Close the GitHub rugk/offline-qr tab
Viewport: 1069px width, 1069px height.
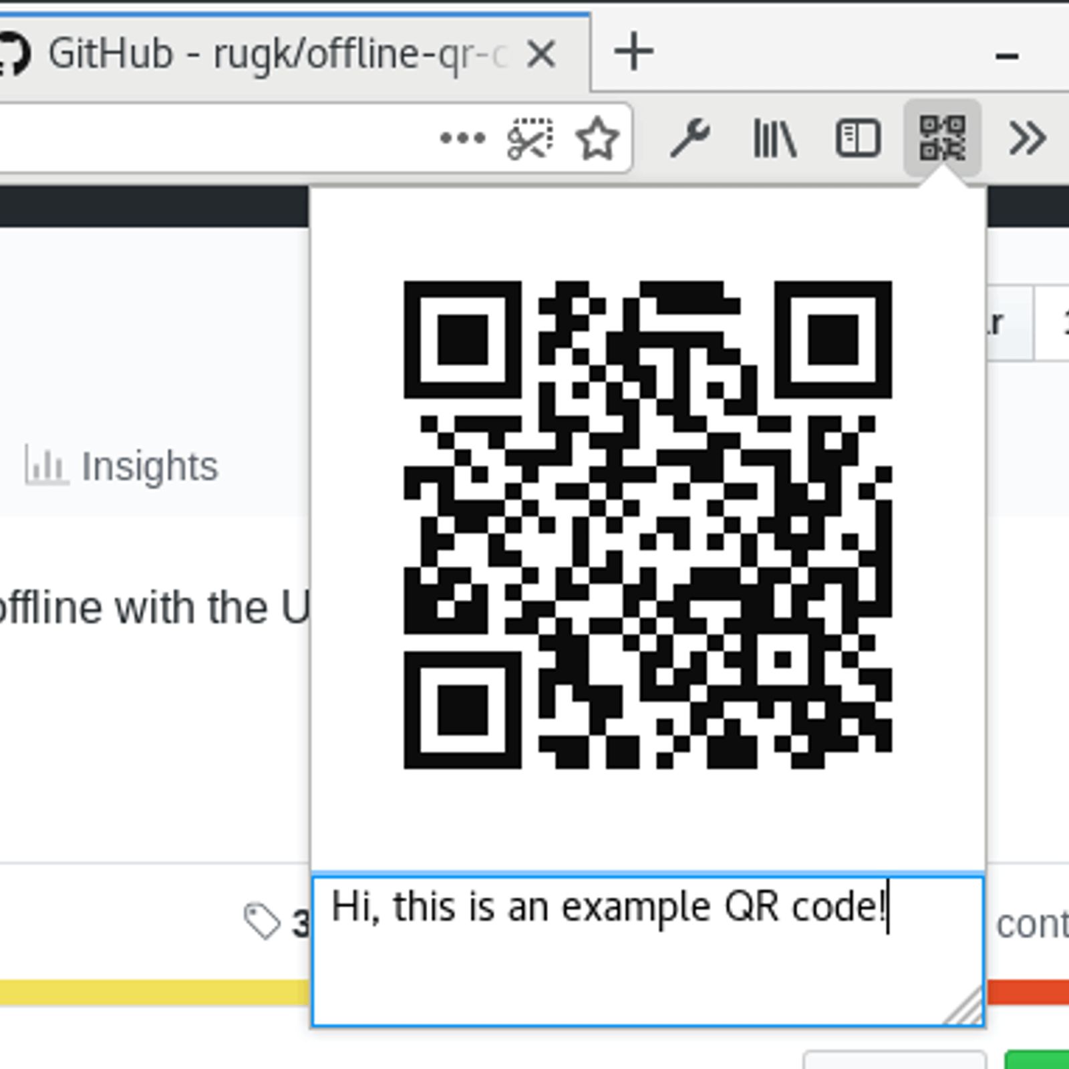click(541, 54)
